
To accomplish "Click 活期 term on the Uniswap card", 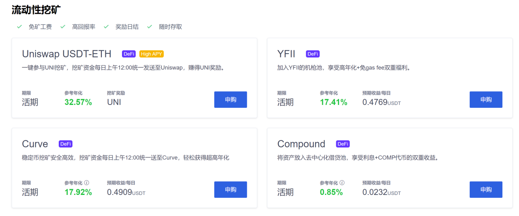I will coord(30,102).
